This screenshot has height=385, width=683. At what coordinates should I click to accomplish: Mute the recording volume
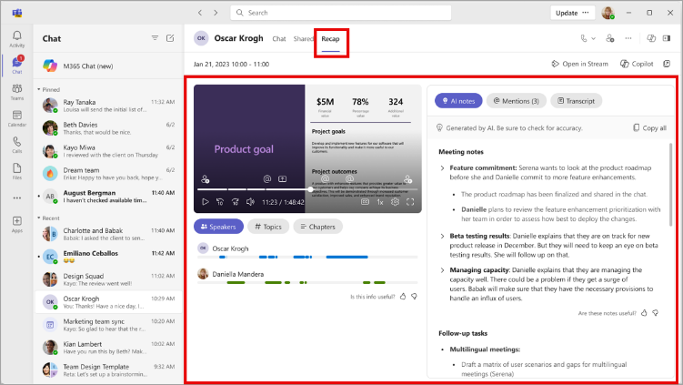pos(250,202)
